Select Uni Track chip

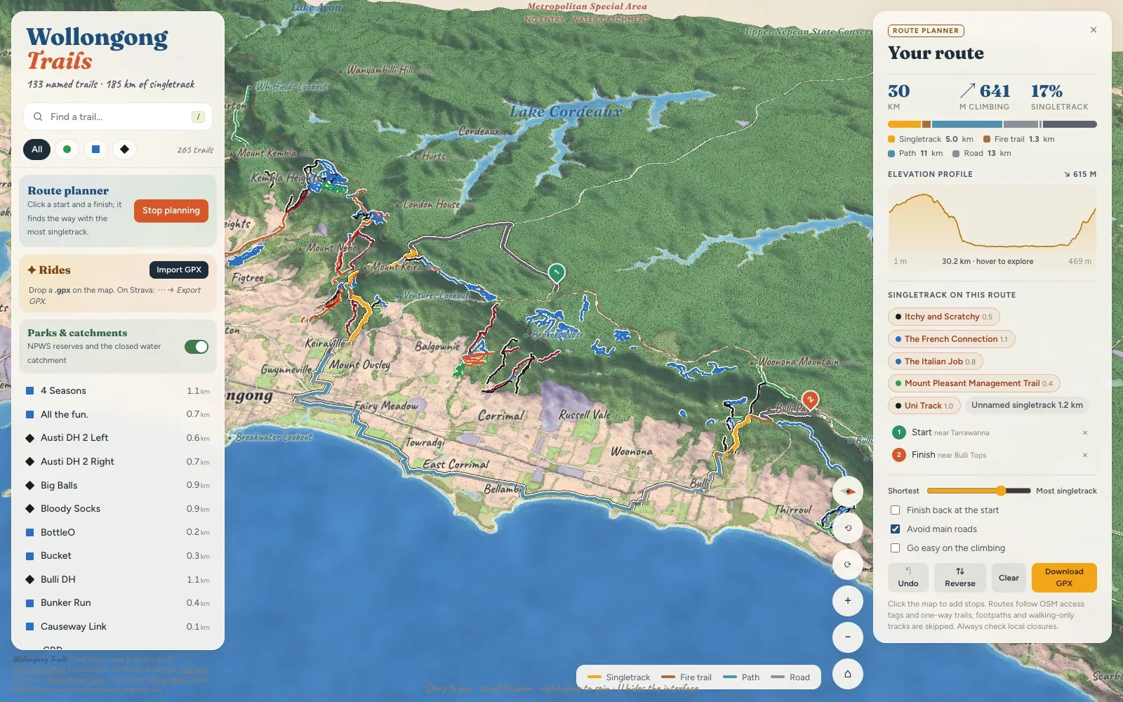tap(924, 406)
